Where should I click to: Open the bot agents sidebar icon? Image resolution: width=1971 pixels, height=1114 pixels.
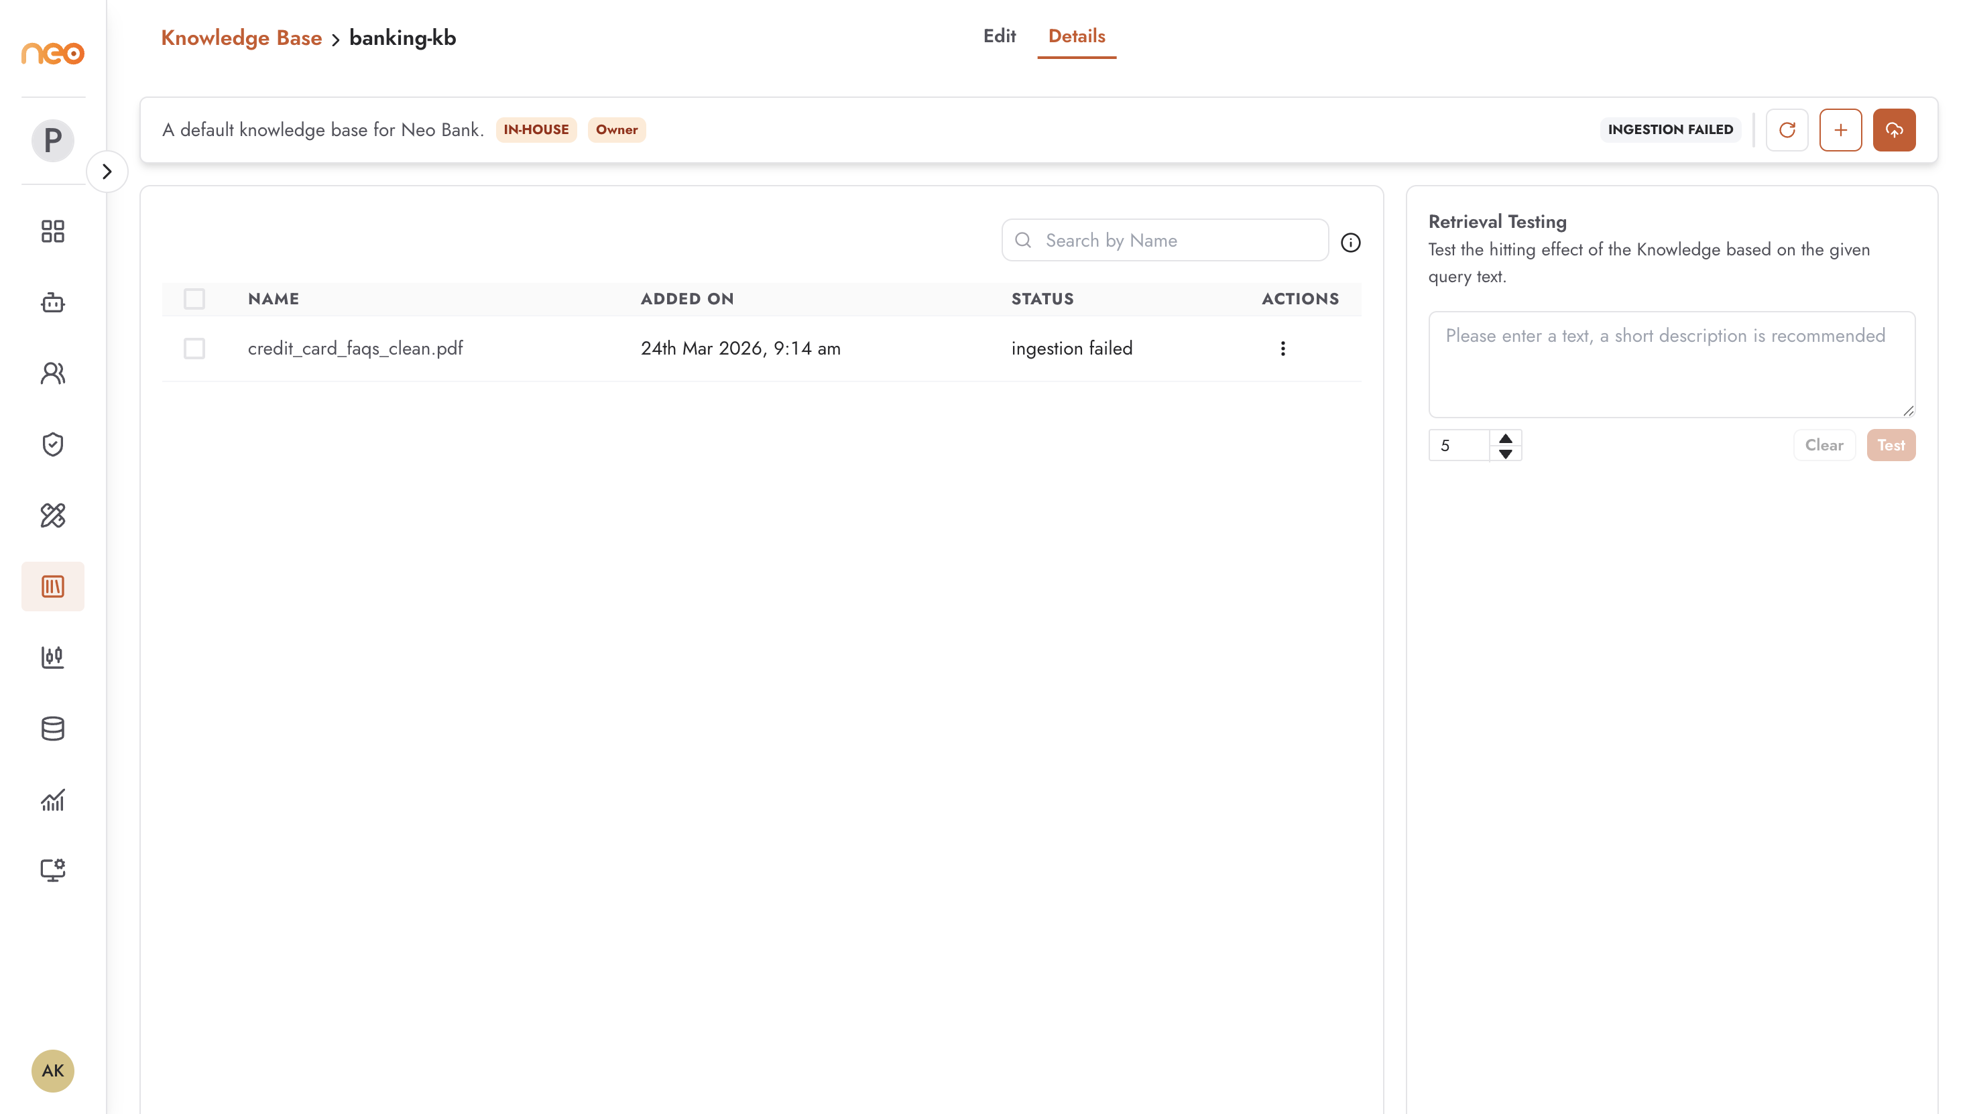pyautogui.click(x=53, y=302)
